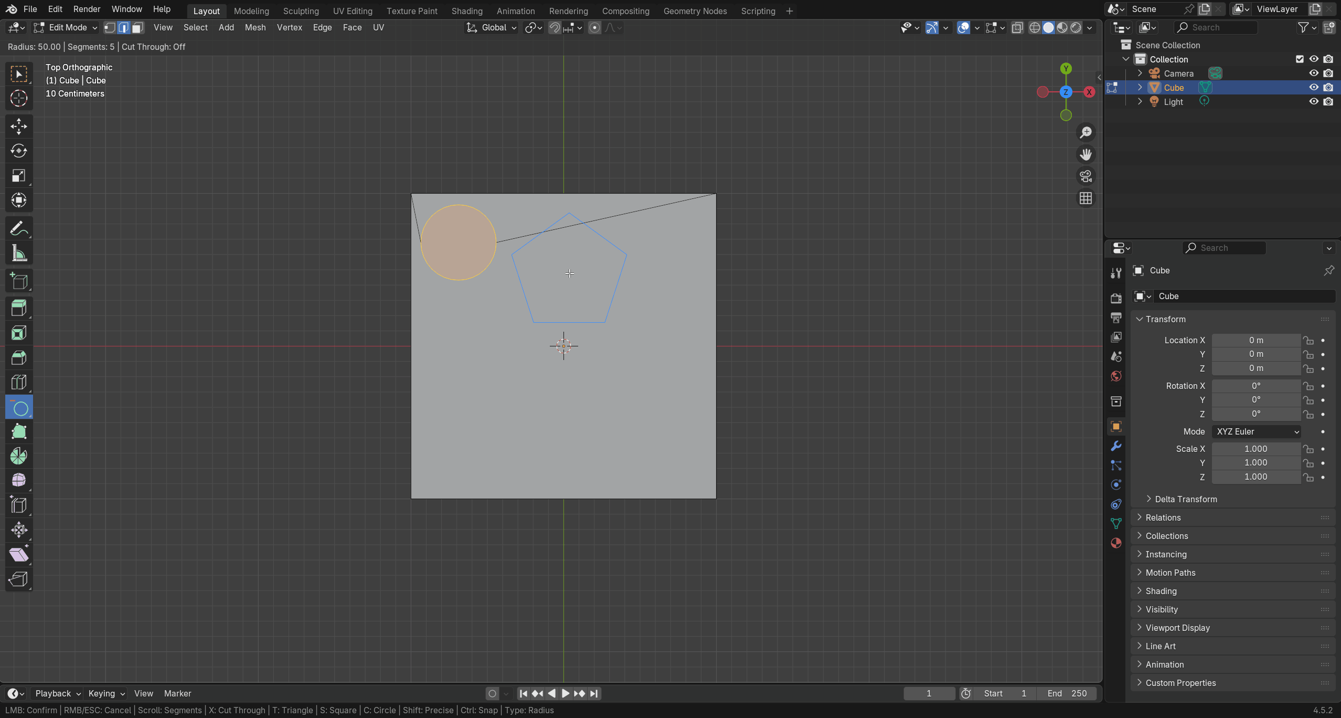Open the Edit Mode dropdown
The height and width of the screenshot is (718, 1341).
click(x=66, y=28)
